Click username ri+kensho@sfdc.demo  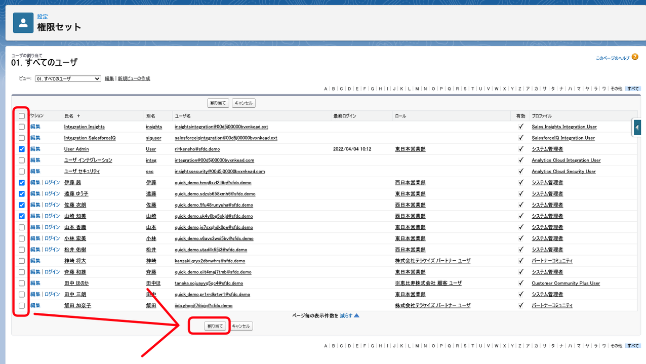(197, 149)
